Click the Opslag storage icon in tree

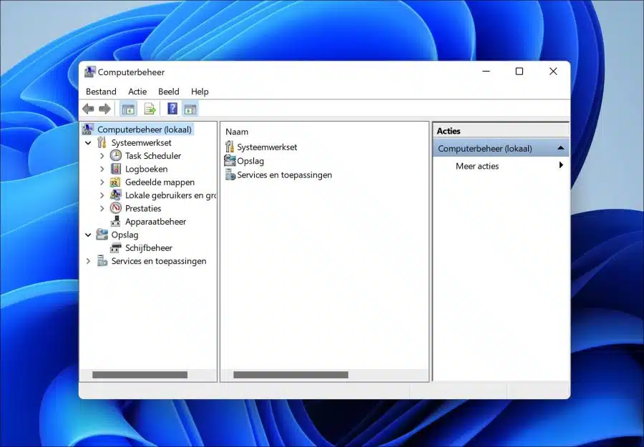(102, 235)
